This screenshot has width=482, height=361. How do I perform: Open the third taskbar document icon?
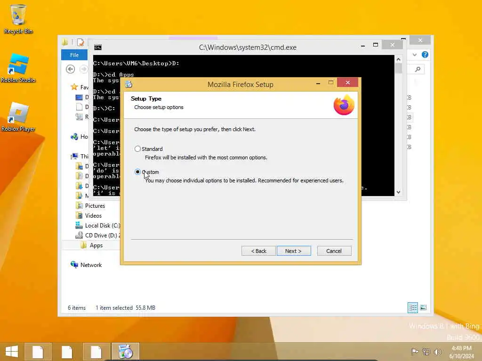click(96, 352)
